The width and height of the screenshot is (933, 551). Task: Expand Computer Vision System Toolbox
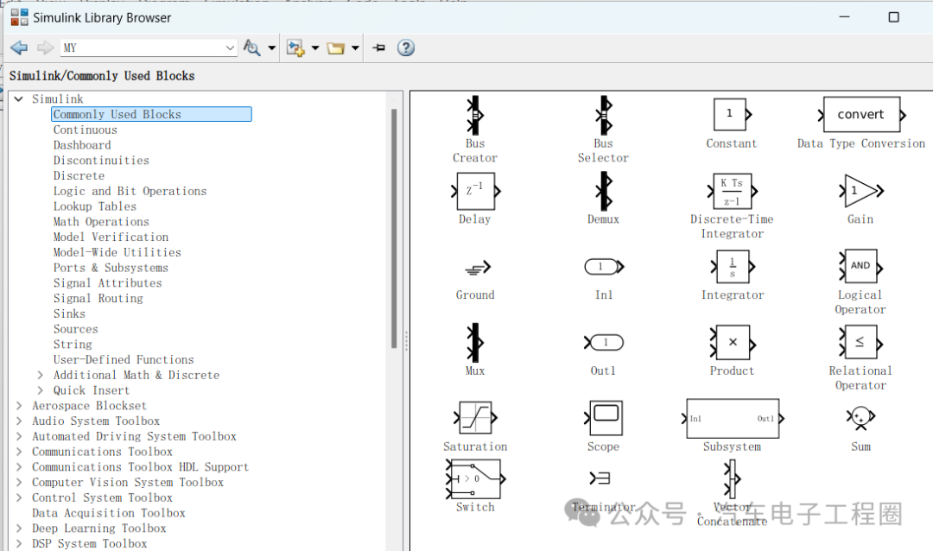(x=19, y=483)
